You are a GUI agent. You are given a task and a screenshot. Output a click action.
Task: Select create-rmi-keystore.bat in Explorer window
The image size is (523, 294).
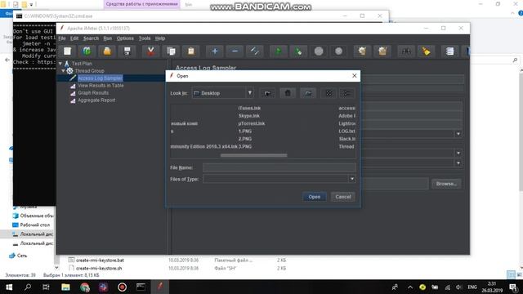pos(100,260)
